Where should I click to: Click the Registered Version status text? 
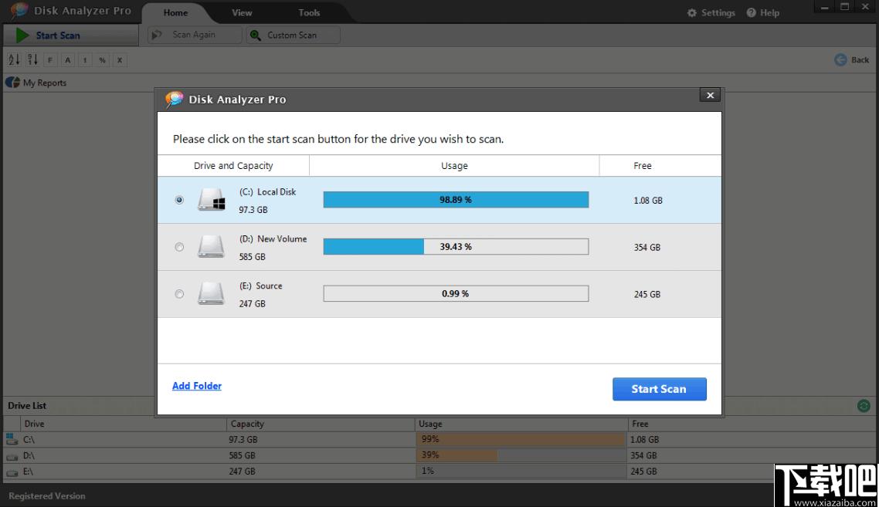(47, 495)
